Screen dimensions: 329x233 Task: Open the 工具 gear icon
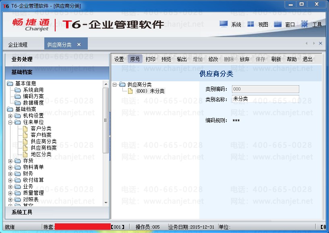pos(304,24)
